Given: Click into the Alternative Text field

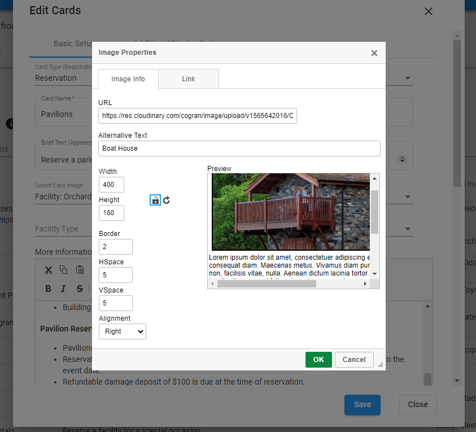Looking at the screenshot, I should tap(239, 149).
